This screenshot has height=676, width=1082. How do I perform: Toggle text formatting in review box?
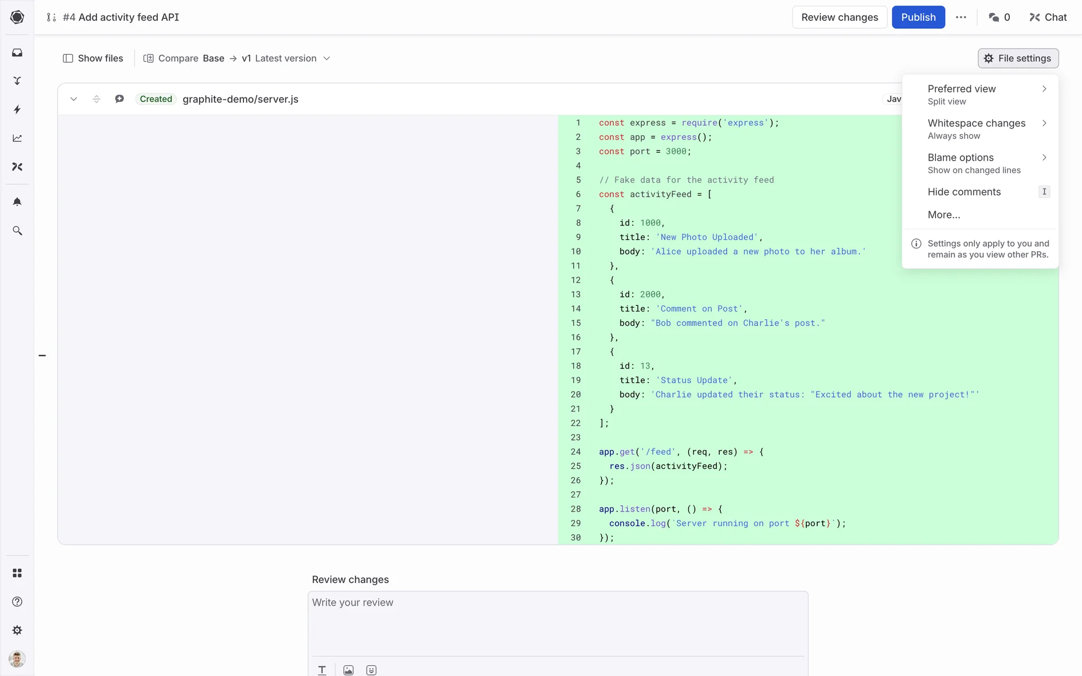322,670
